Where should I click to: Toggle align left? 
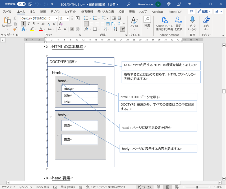point(86,24)
